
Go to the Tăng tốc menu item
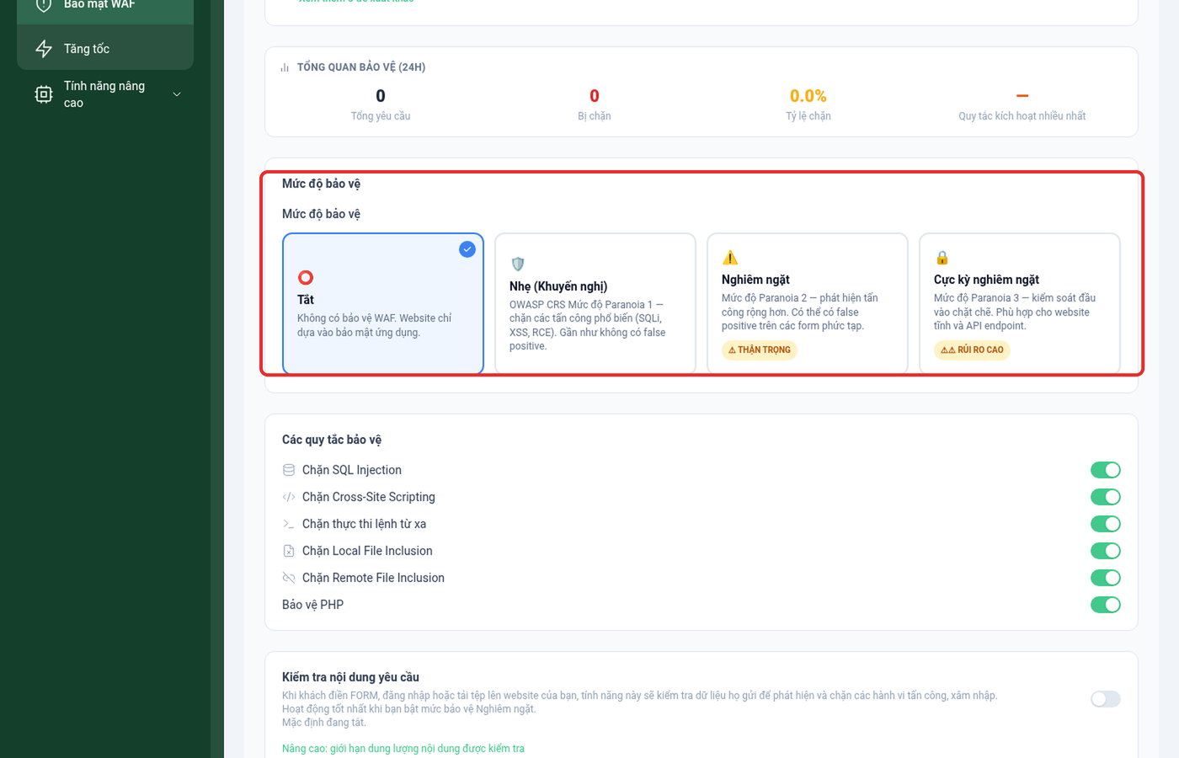[105, 49]
